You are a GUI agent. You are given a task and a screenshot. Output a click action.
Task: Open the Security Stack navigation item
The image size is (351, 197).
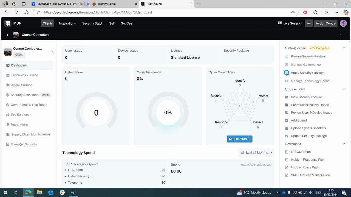point(92,23)
